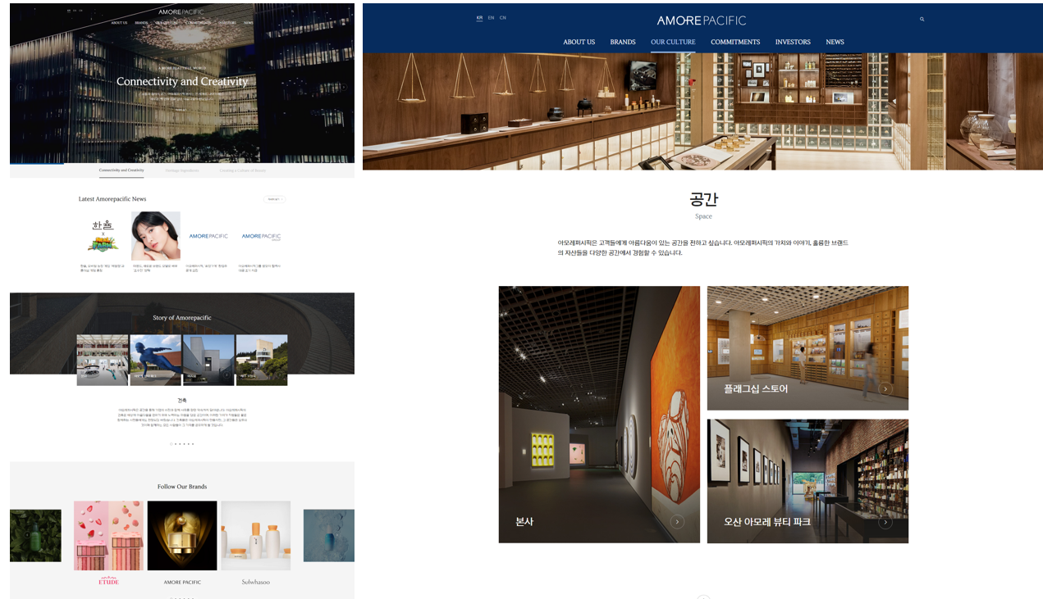Image resolution: width=1043 pixels, height=599 pixels.
Task: Open INVESTORS in the blue header menu
Action: 793,42
